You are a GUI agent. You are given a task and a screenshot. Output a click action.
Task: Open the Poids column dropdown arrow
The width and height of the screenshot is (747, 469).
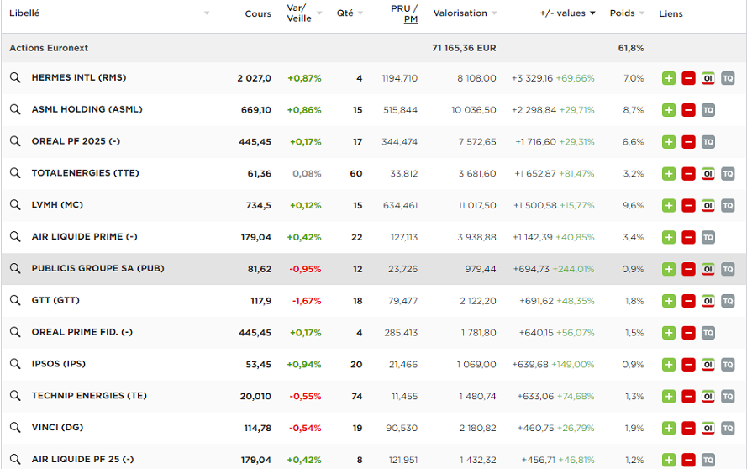click(x=642, y=13)
